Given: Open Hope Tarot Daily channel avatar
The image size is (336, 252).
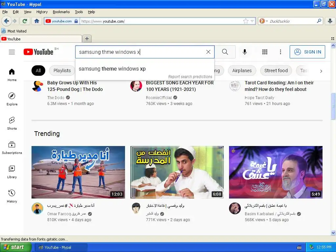Looking at the screenshot, I should 235,86.
